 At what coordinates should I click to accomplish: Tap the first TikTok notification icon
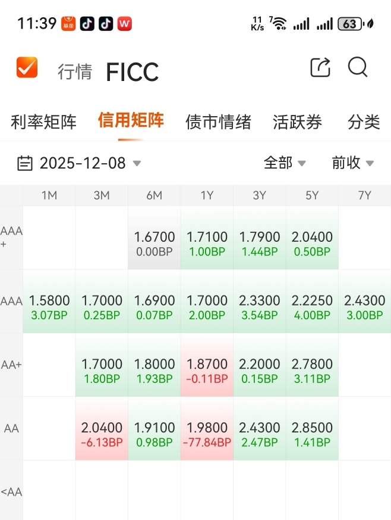click(x=87, y=24)
